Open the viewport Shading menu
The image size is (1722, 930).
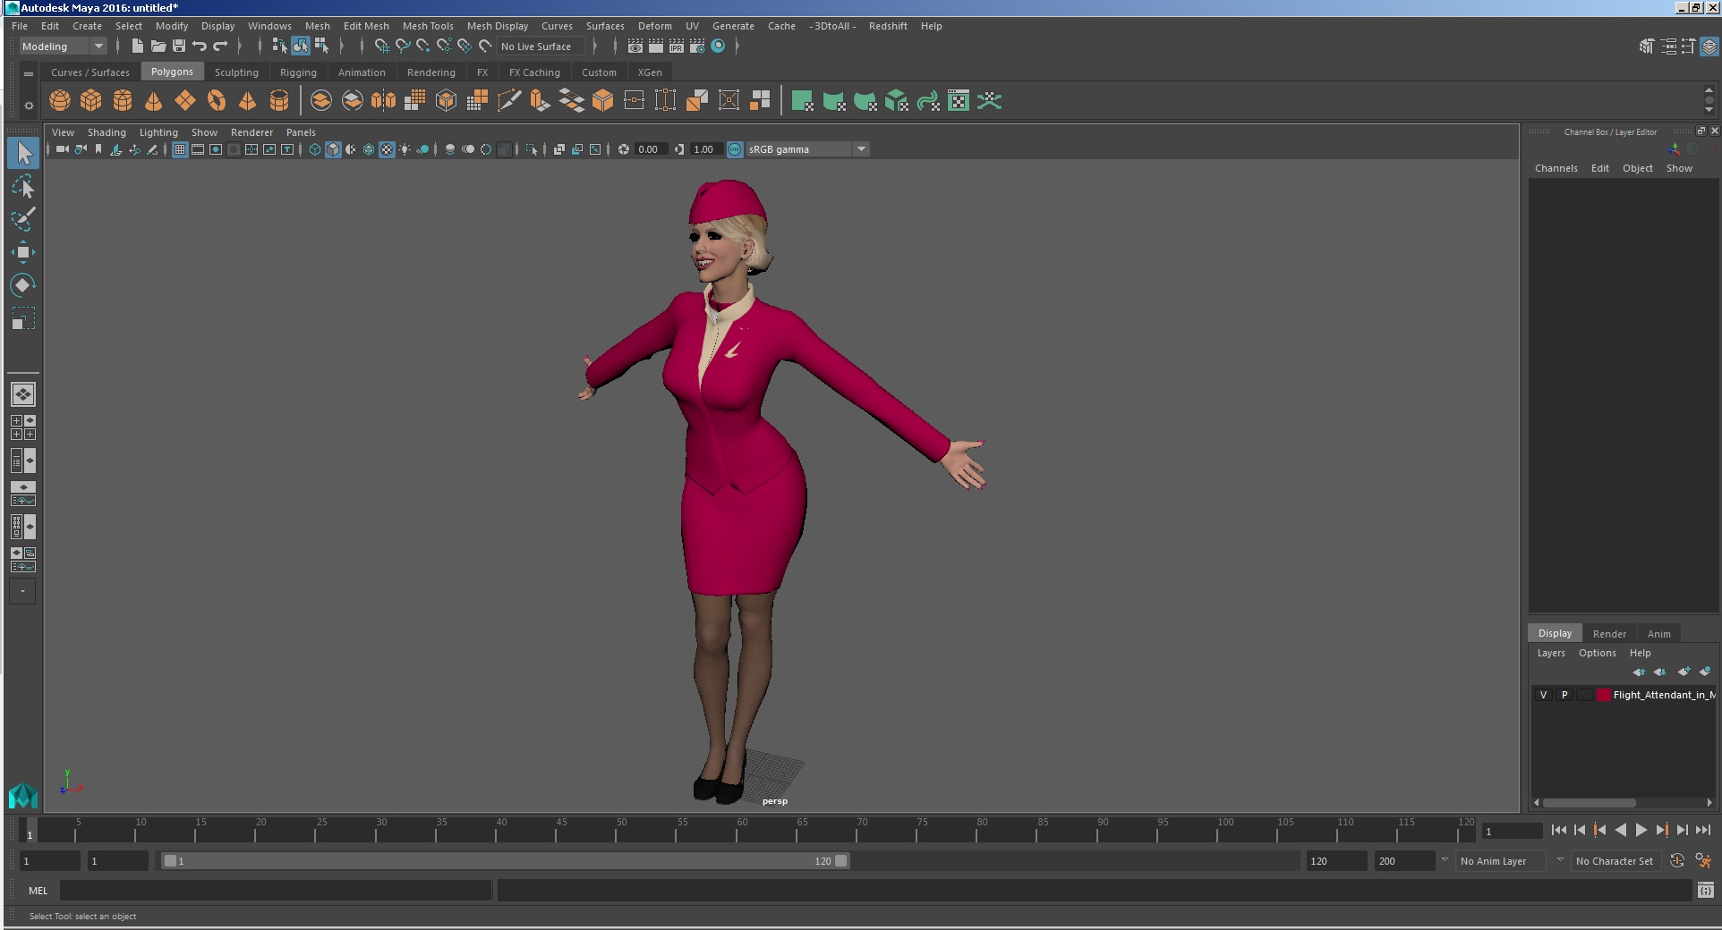[107, 132]
